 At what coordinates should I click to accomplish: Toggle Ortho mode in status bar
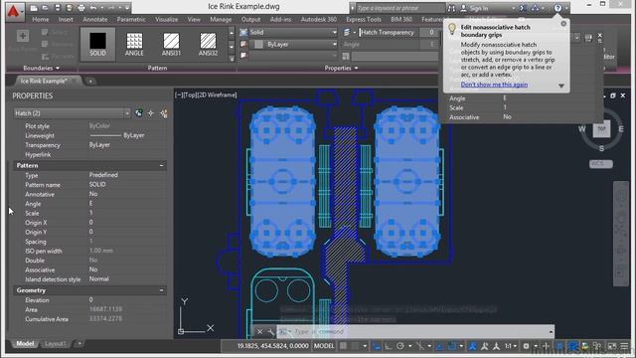tap(389, 346)
